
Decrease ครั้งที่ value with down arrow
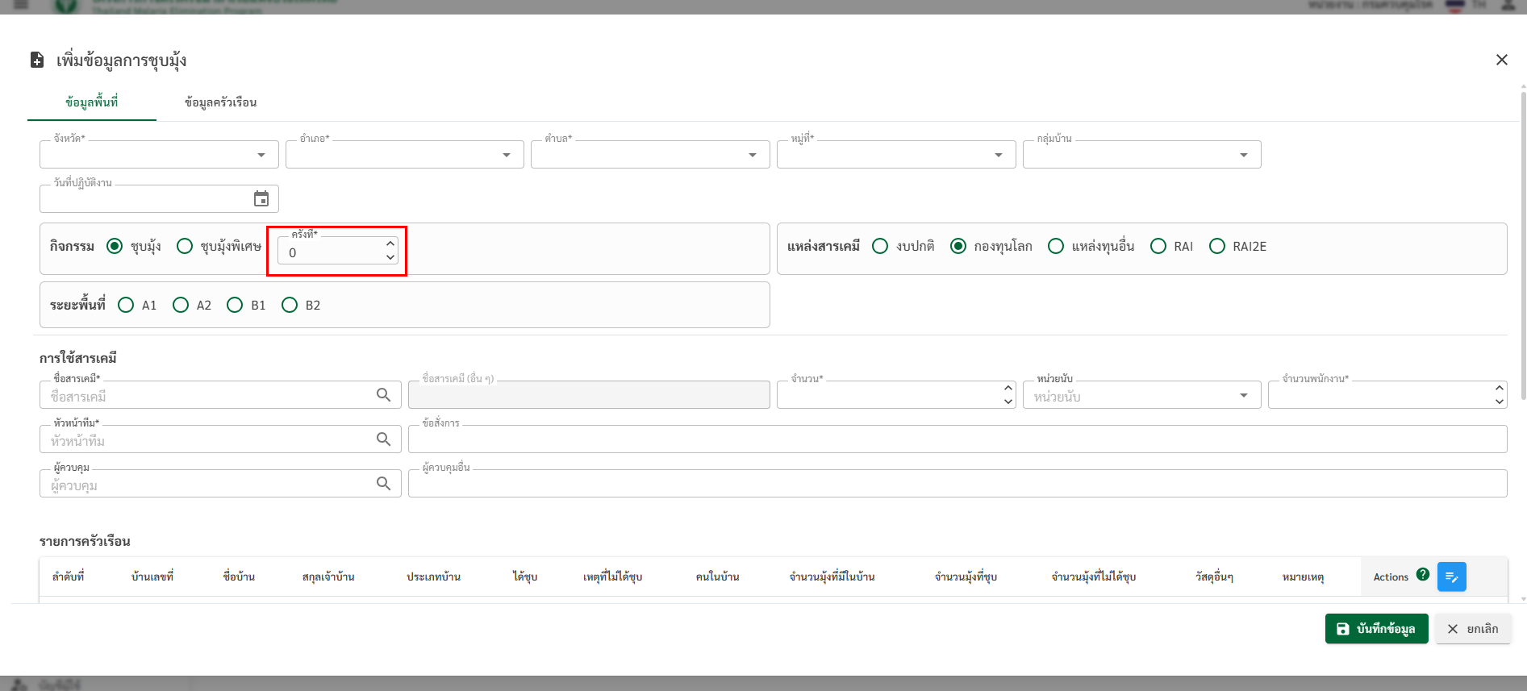[390, 257]
